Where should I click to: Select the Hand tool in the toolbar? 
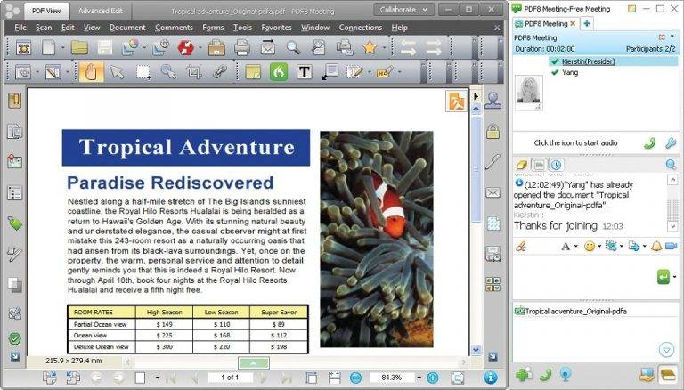pyautogui.click(x=91, y=71)
